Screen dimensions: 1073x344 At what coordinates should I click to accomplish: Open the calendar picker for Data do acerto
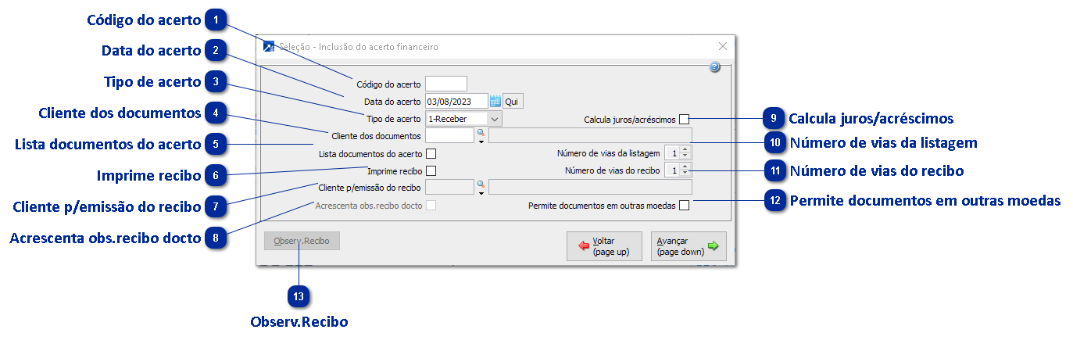495,101
